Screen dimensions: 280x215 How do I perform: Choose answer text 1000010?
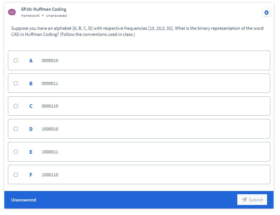[x=50, y=129]
